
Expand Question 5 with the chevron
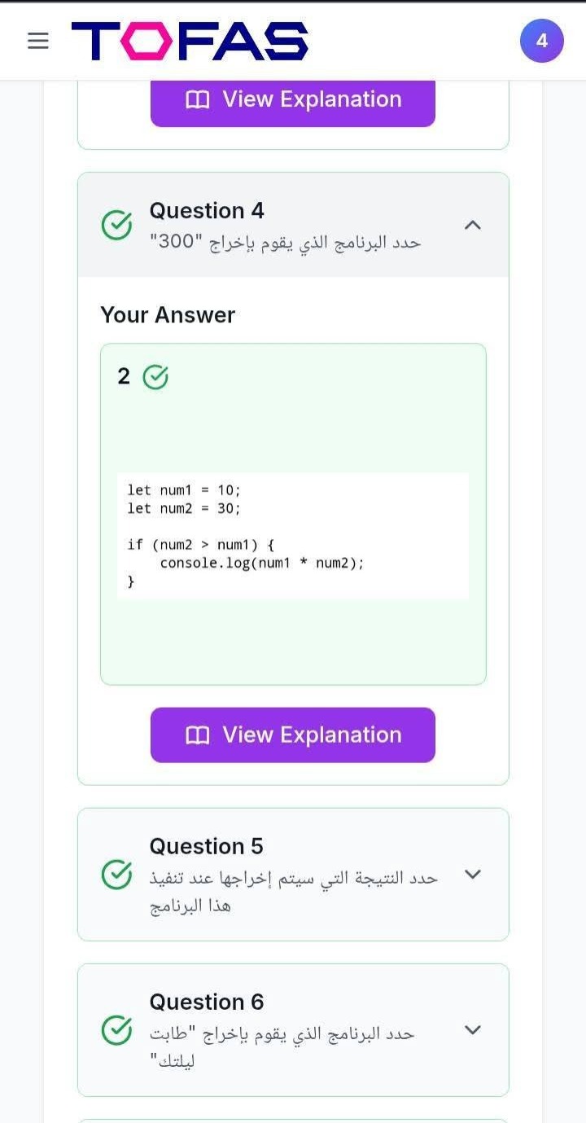click(473, 874)
